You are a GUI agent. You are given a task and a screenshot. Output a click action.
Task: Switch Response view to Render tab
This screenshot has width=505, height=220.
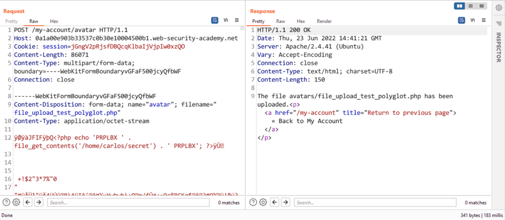tap(324, 21)
